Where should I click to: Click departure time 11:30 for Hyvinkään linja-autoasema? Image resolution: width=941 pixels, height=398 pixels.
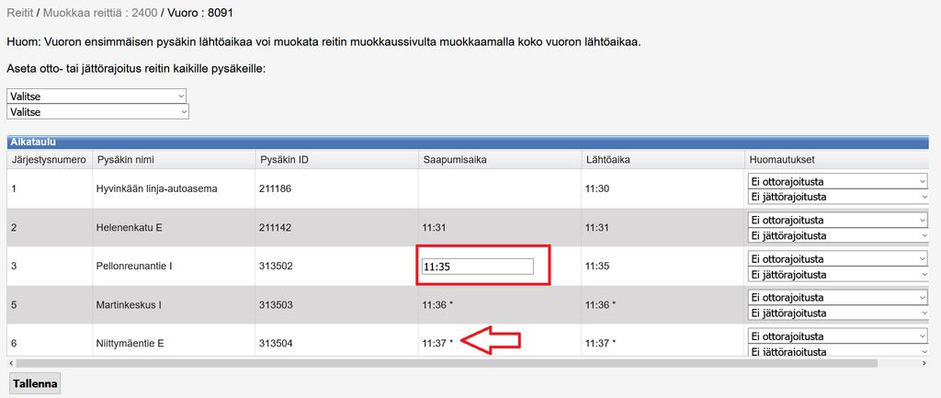pyautogui.click(x=597, y=189)
